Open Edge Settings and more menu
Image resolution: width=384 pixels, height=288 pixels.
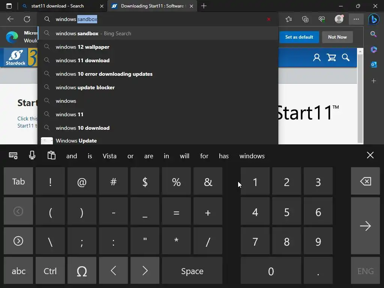point(356,19)
